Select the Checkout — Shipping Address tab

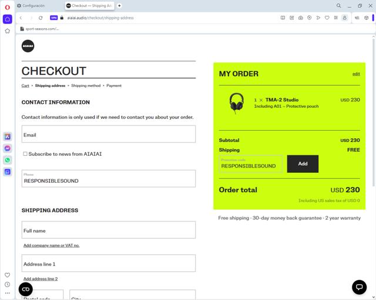(89, 5)
